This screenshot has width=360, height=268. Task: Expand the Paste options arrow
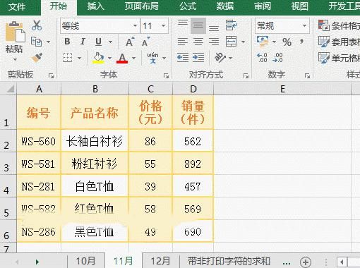click(15, 60)
